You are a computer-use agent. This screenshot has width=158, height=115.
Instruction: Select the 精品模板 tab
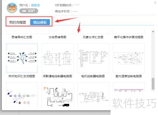click(x=40, y=22)
